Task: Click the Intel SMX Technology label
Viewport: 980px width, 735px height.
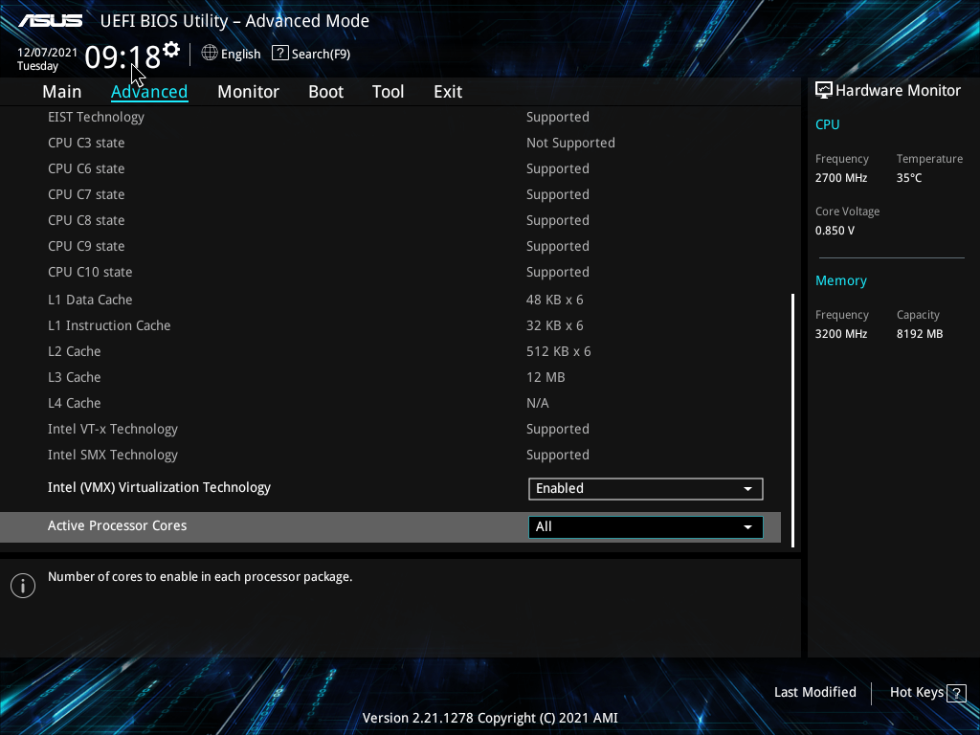Action: point(113,455)
